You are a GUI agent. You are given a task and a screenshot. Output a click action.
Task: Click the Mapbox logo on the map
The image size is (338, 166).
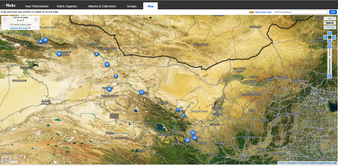(8, 154)
